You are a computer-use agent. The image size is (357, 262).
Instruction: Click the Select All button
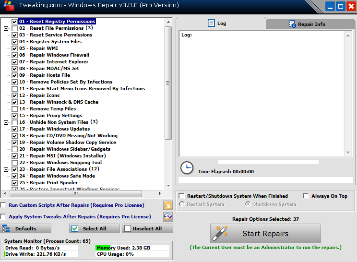(95, 228)
